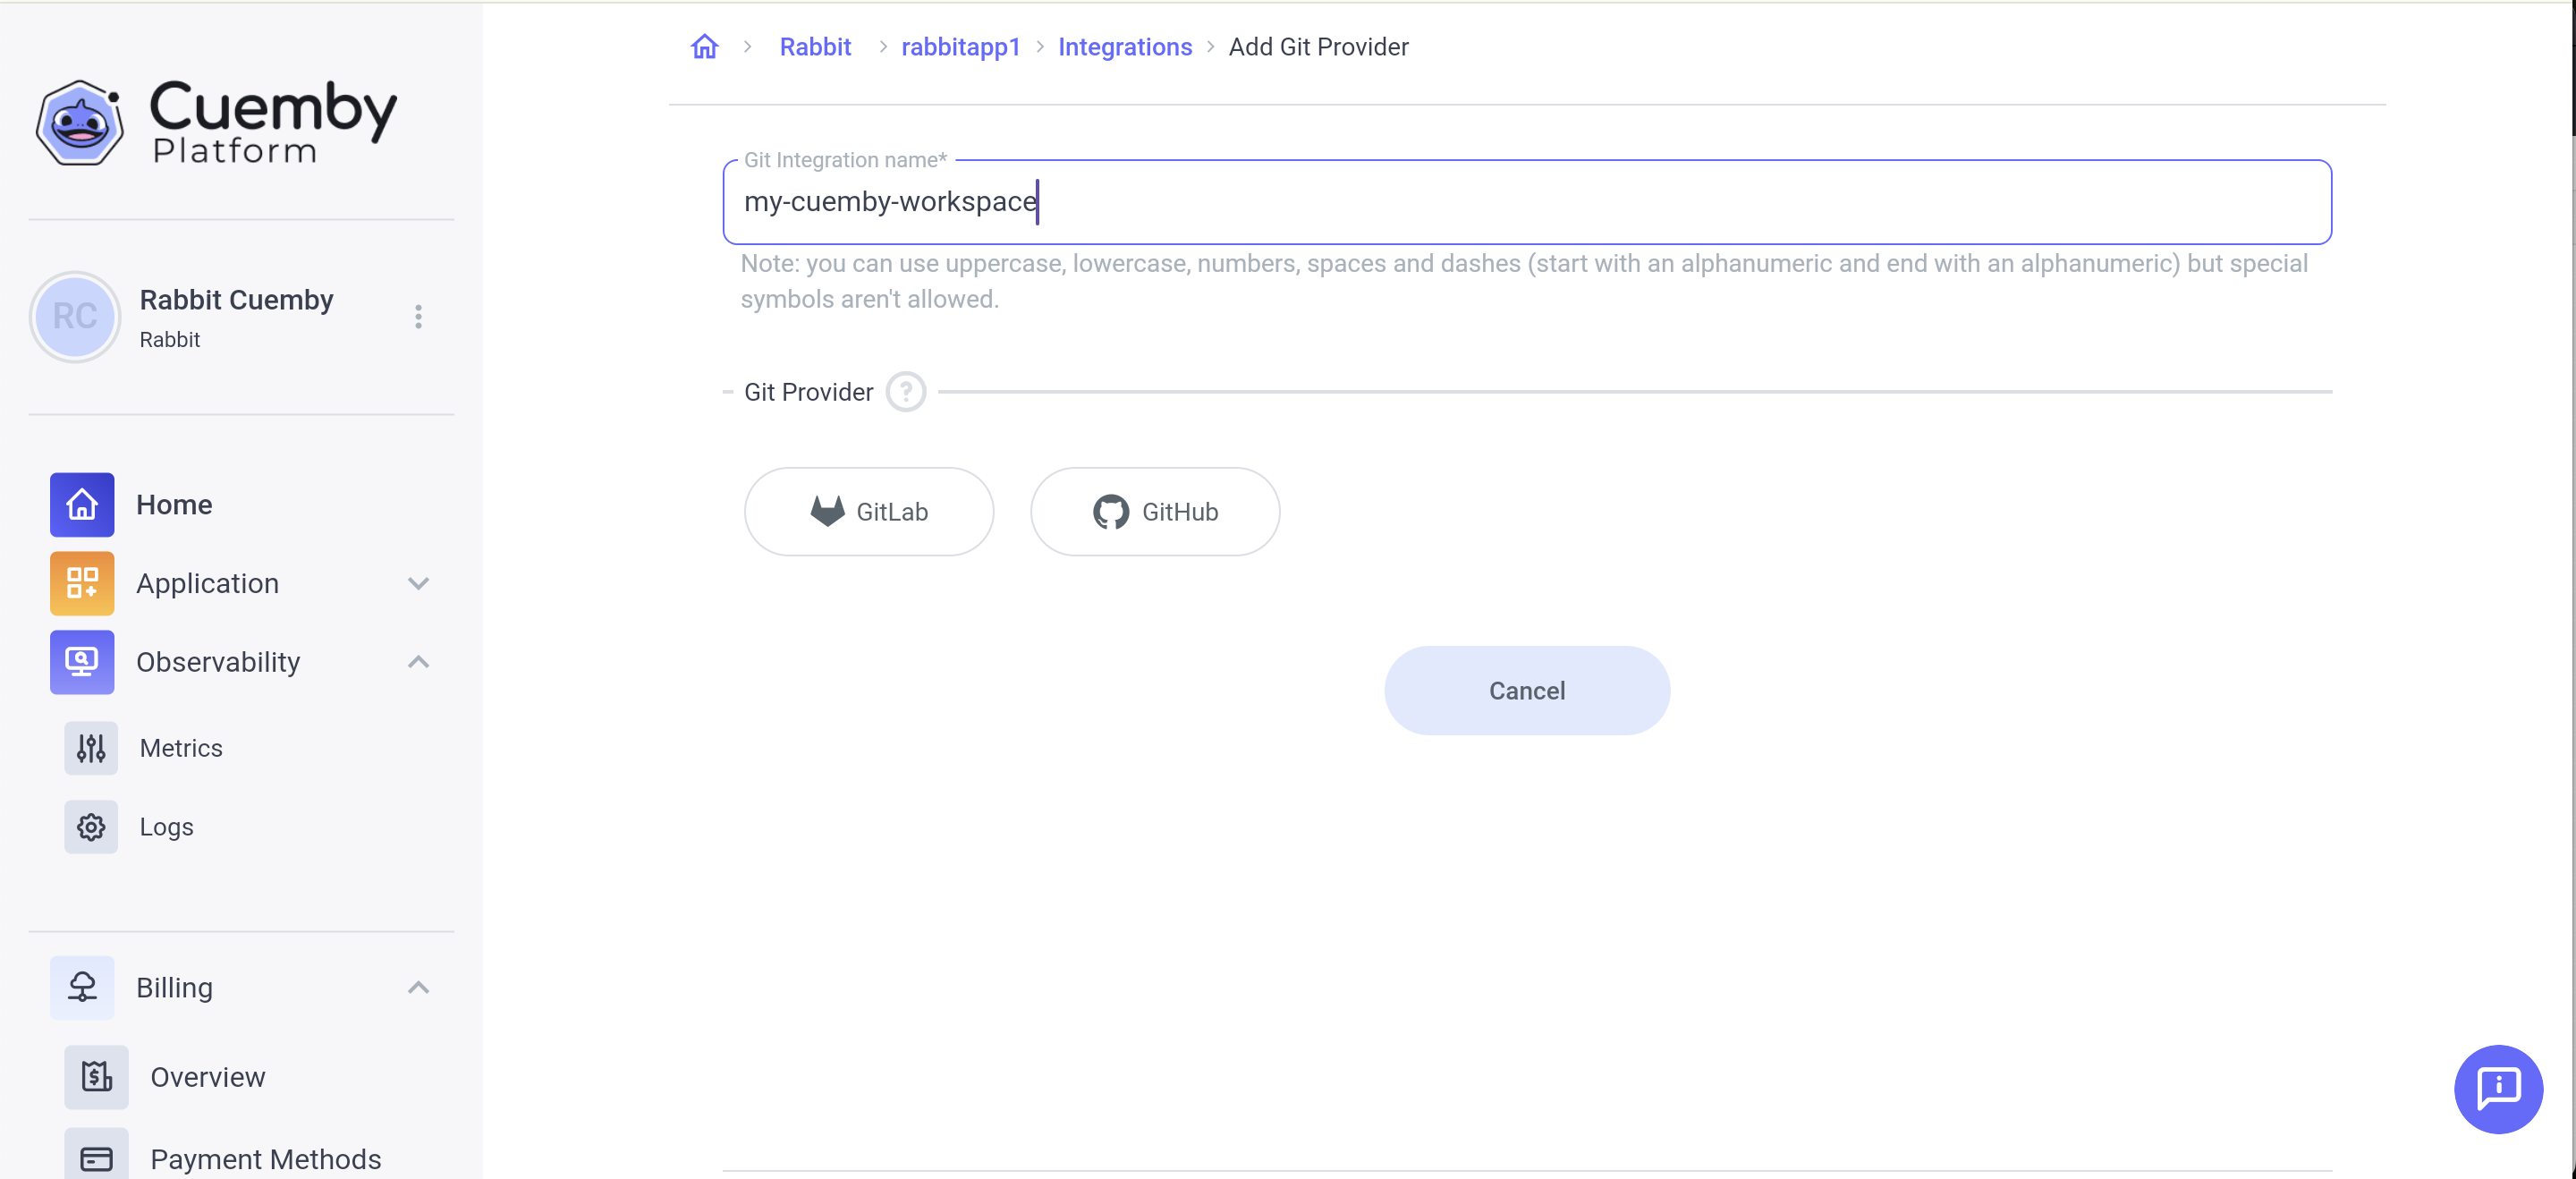Click the Git Integration name field
Viewport: 2576px width, 1179px height.
coord(1526,202)
